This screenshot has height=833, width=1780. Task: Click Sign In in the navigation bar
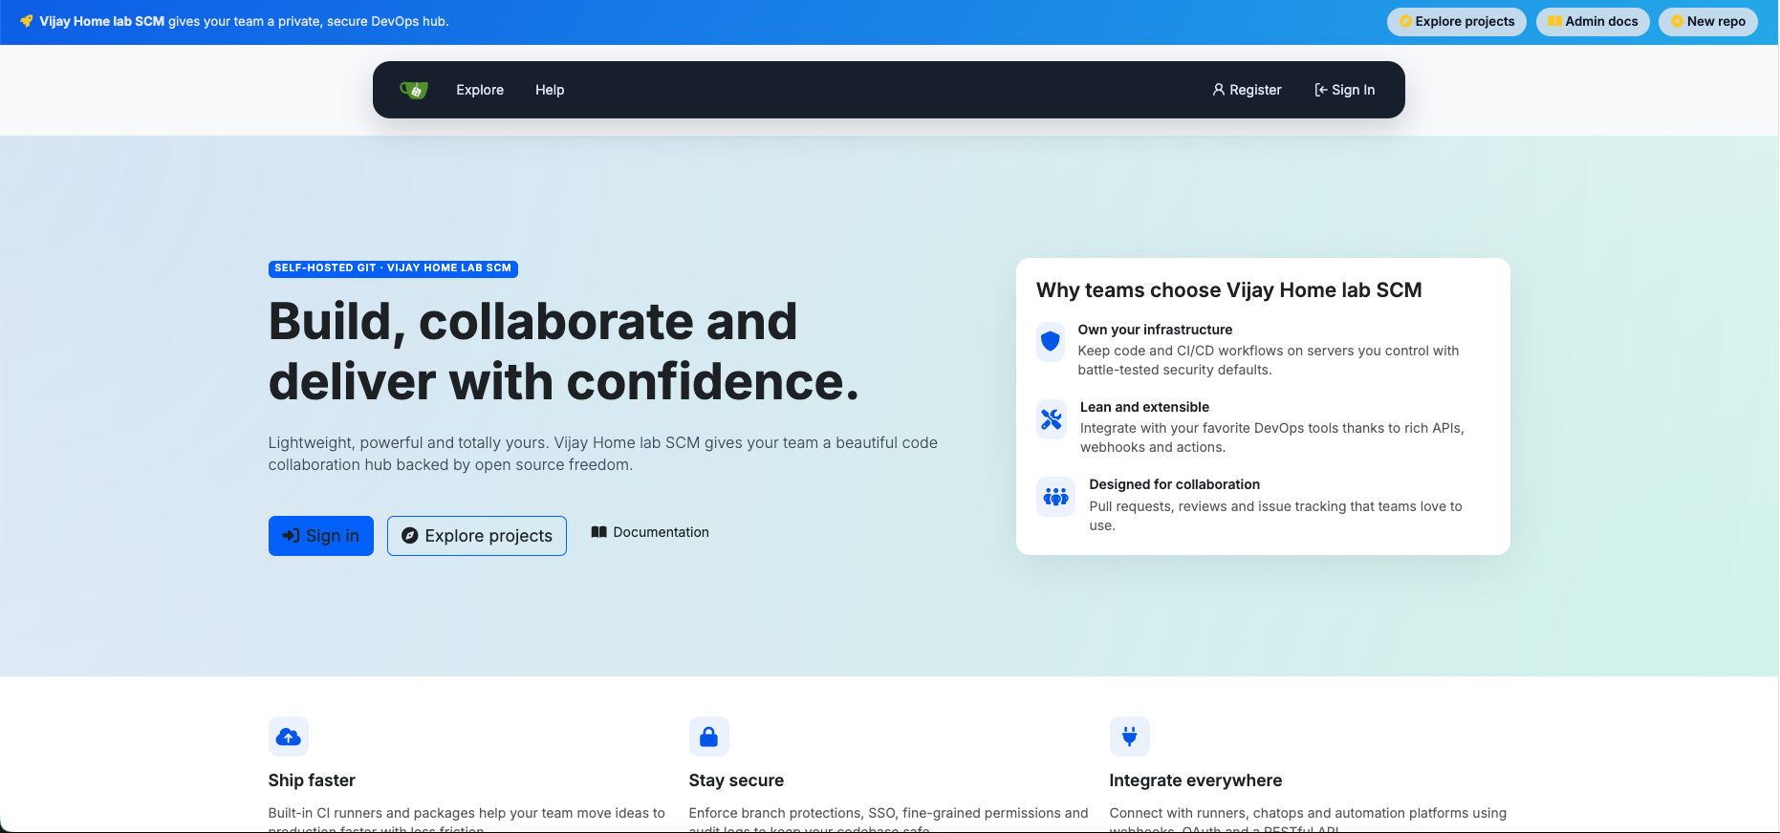[1344, 90]
